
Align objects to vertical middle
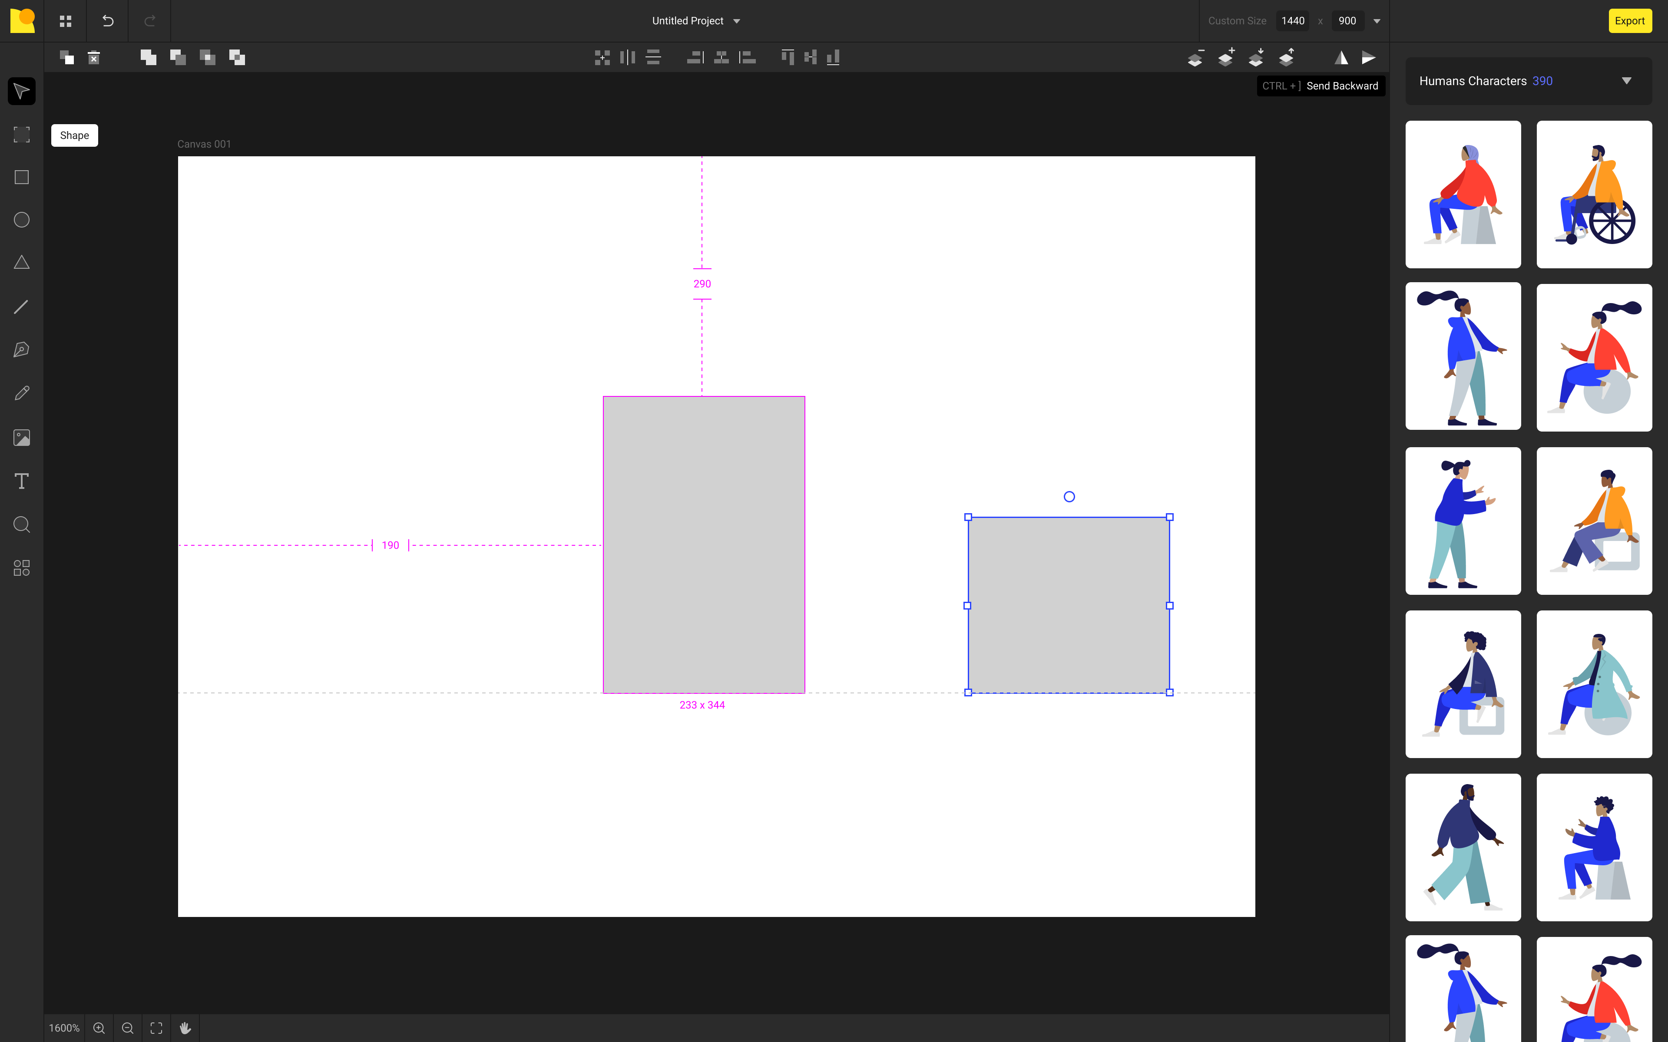click(x=811, y=57)
